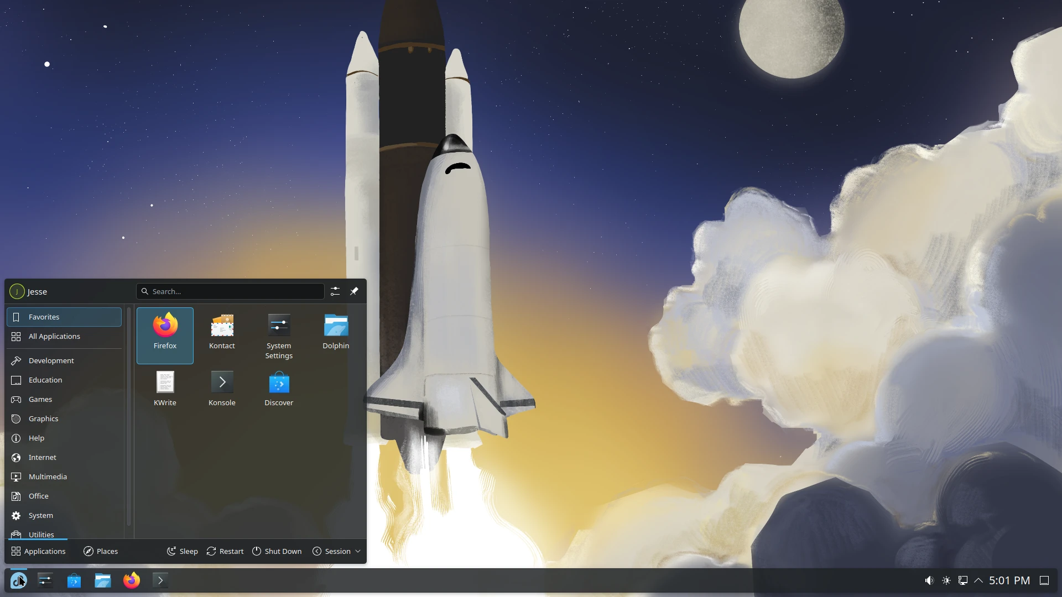Open Discover software center
1062x597 pixels.
[279, 387]
